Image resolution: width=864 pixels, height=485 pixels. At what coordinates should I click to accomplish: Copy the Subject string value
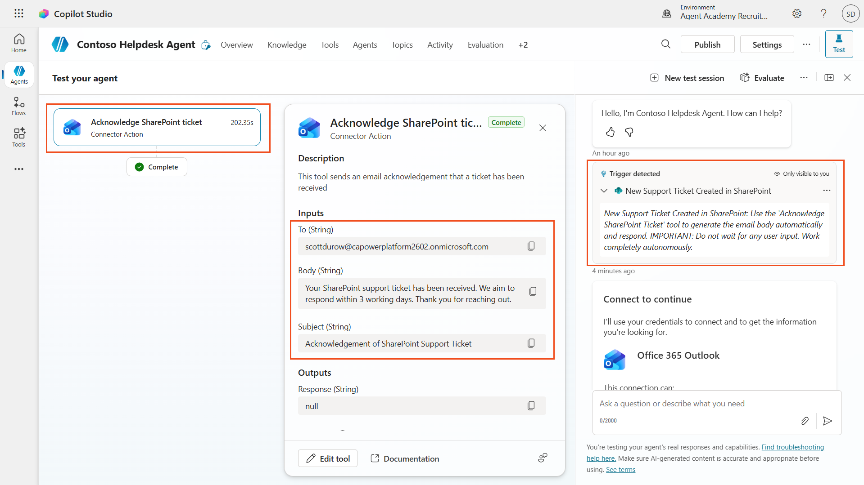coord(531,343)
